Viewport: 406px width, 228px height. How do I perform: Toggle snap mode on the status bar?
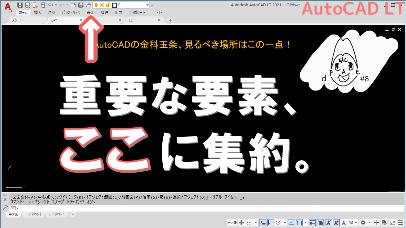point(249,222)
